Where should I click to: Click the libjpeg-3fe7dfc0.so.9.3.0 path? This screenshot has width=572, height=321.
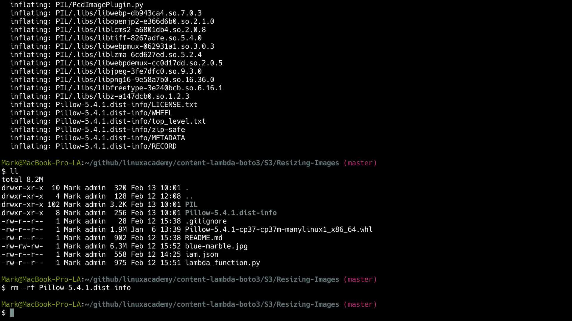(128, 71)
